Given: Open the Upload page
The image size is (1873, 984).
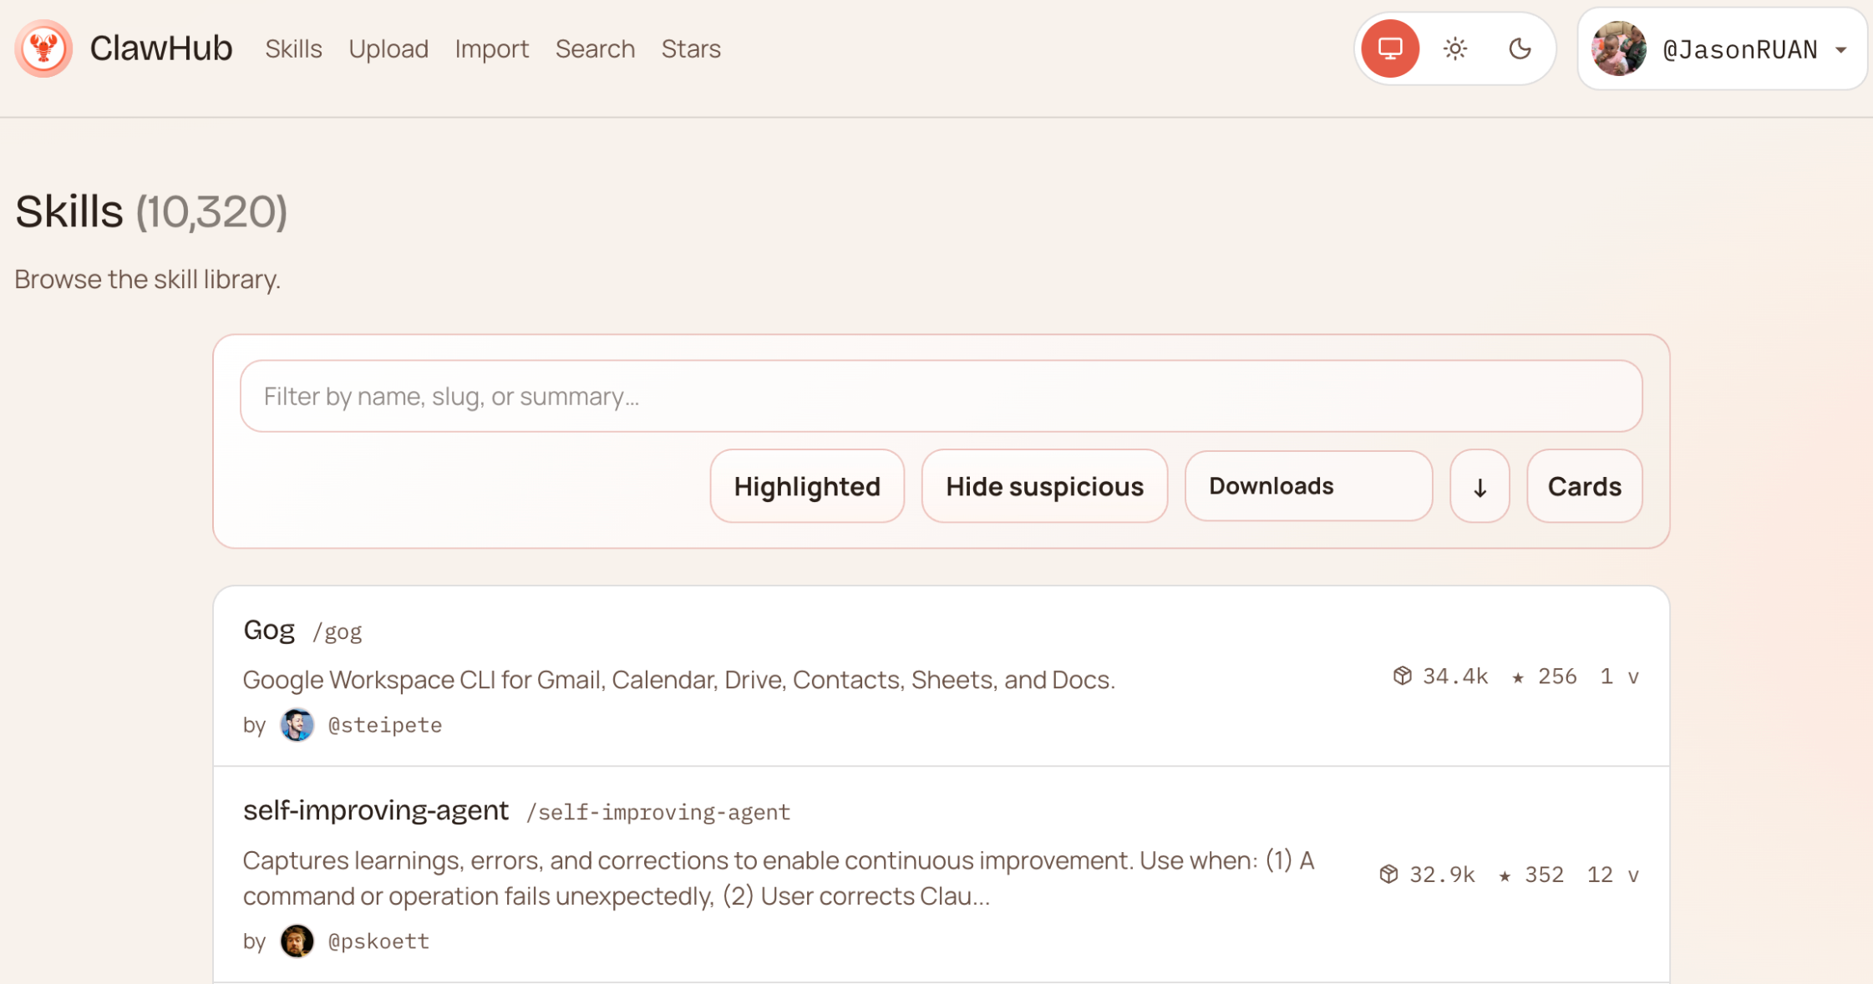Looking at the screenshot, I should click(x=388, y=49).
